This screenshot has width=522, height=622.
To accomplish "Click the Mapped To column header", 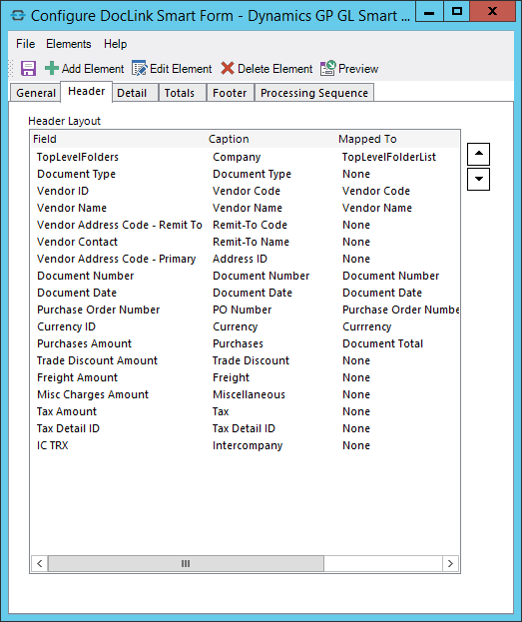I will pos(367,139).
